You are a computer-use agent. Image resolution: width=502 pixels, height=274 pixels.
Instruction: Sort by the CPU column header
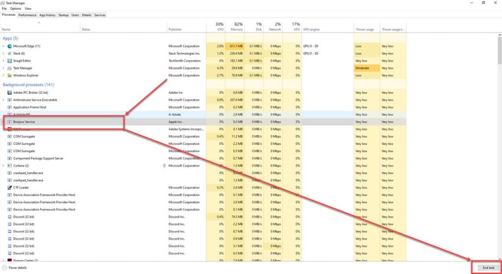(216, 27)
